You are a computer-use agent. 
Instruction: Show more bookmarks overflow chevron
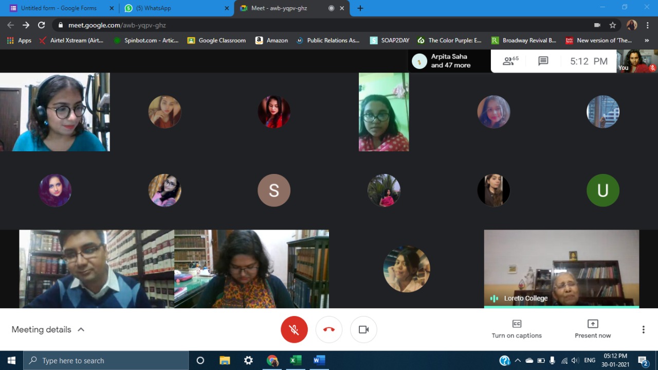click(647, 40)
